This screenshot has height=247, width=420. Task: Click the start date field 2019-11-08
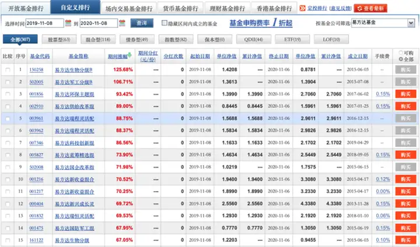(45, 23)
